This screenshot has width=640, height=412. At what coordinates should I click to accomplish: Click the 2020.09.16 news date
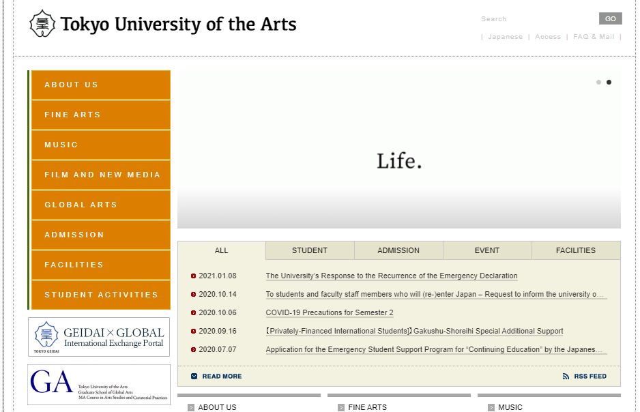218,331
